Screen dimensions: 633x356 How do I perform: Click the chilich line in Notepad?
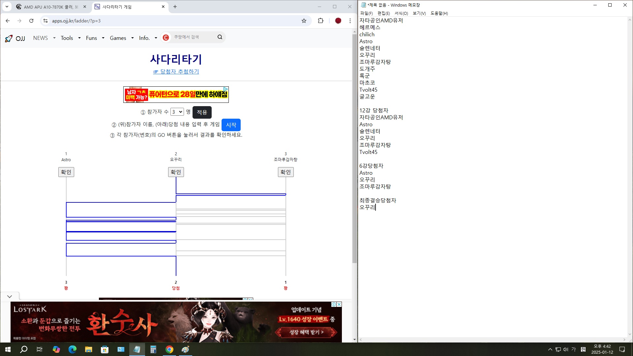click(367, 34)
